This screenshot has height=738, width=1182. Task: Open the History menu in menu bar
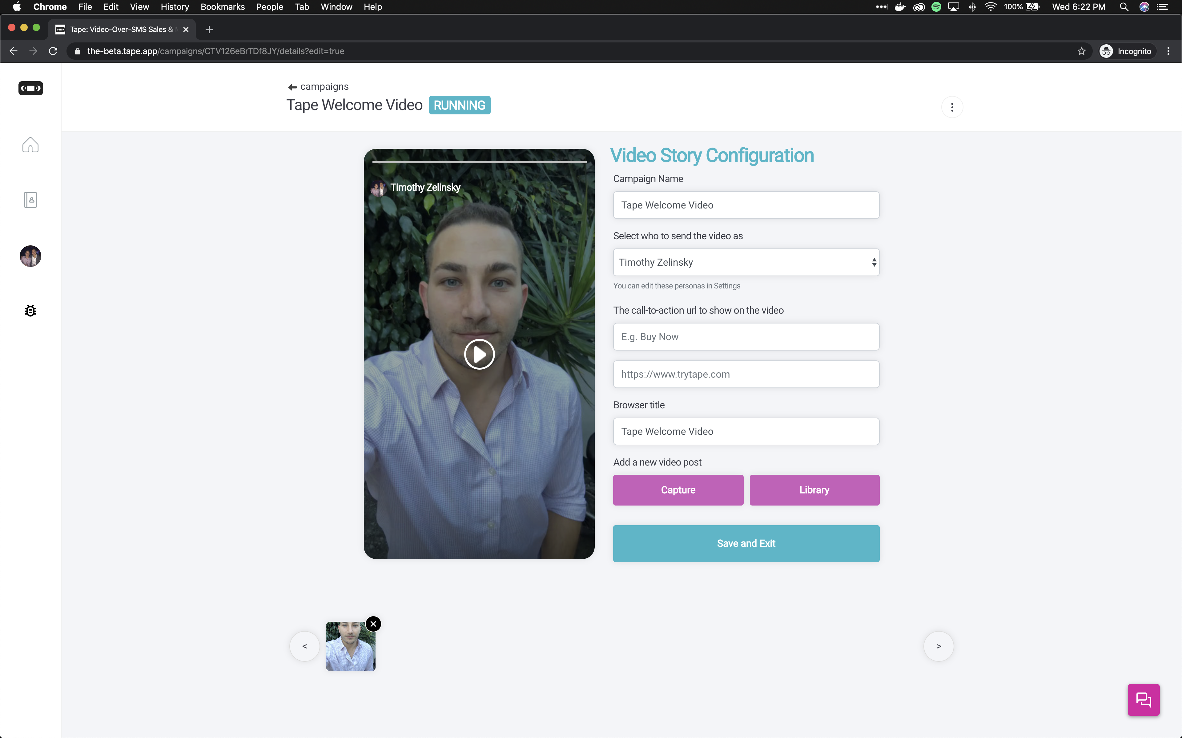(174, 7)
